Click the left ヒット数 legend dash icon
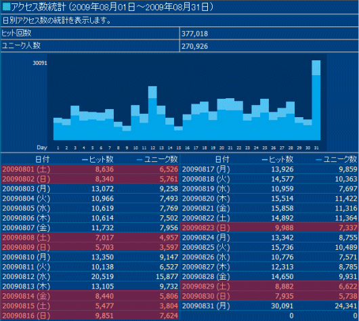 pos(85,160)
